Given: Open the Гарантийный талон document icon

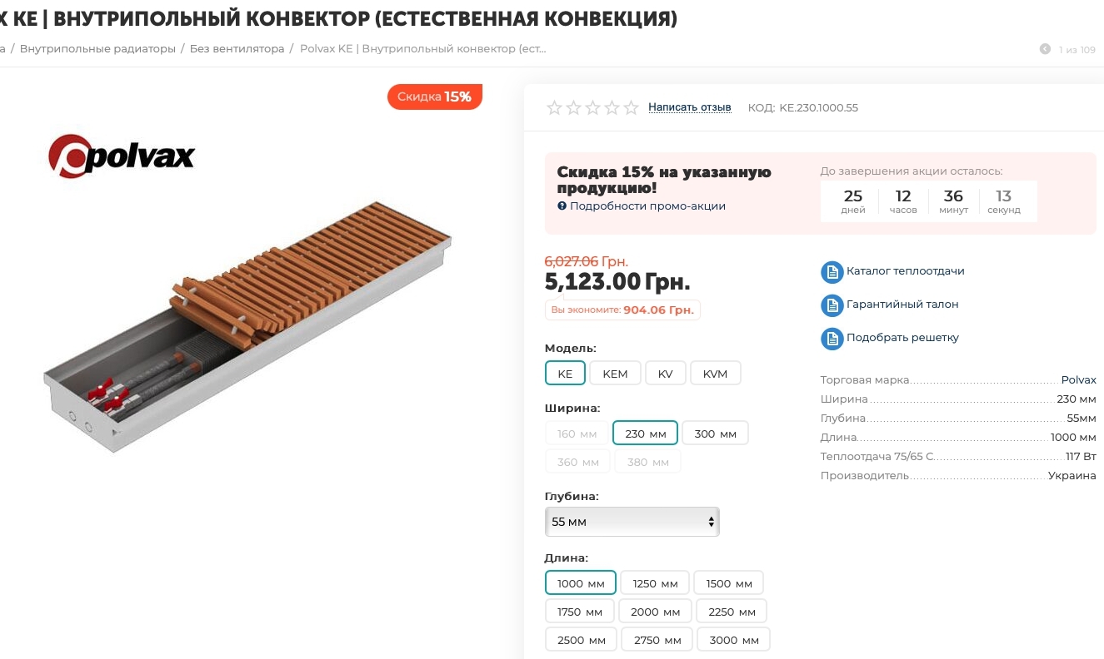Looking at the screenshot, I should pos(832,305).
